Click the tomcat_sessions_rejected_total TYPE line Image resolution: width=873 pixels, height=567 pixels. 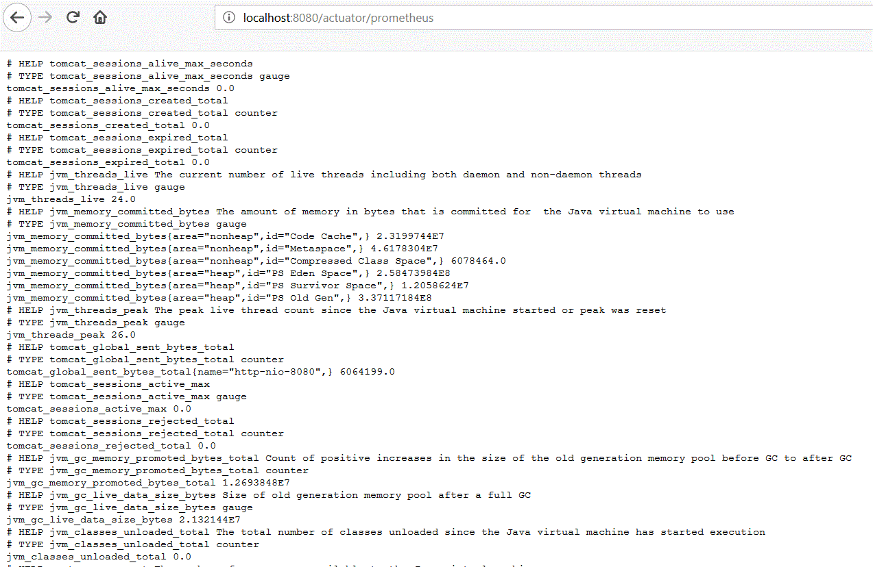point(137,433)
